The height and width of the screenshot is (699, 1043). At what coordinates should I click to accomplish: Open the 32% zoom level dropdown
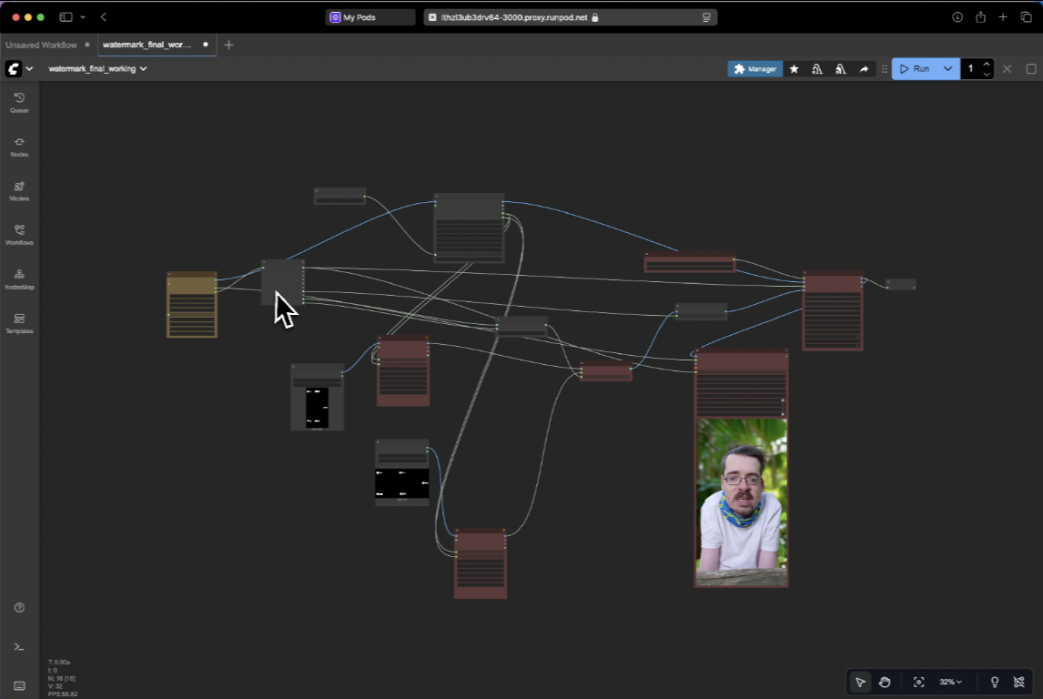[950, 682]
